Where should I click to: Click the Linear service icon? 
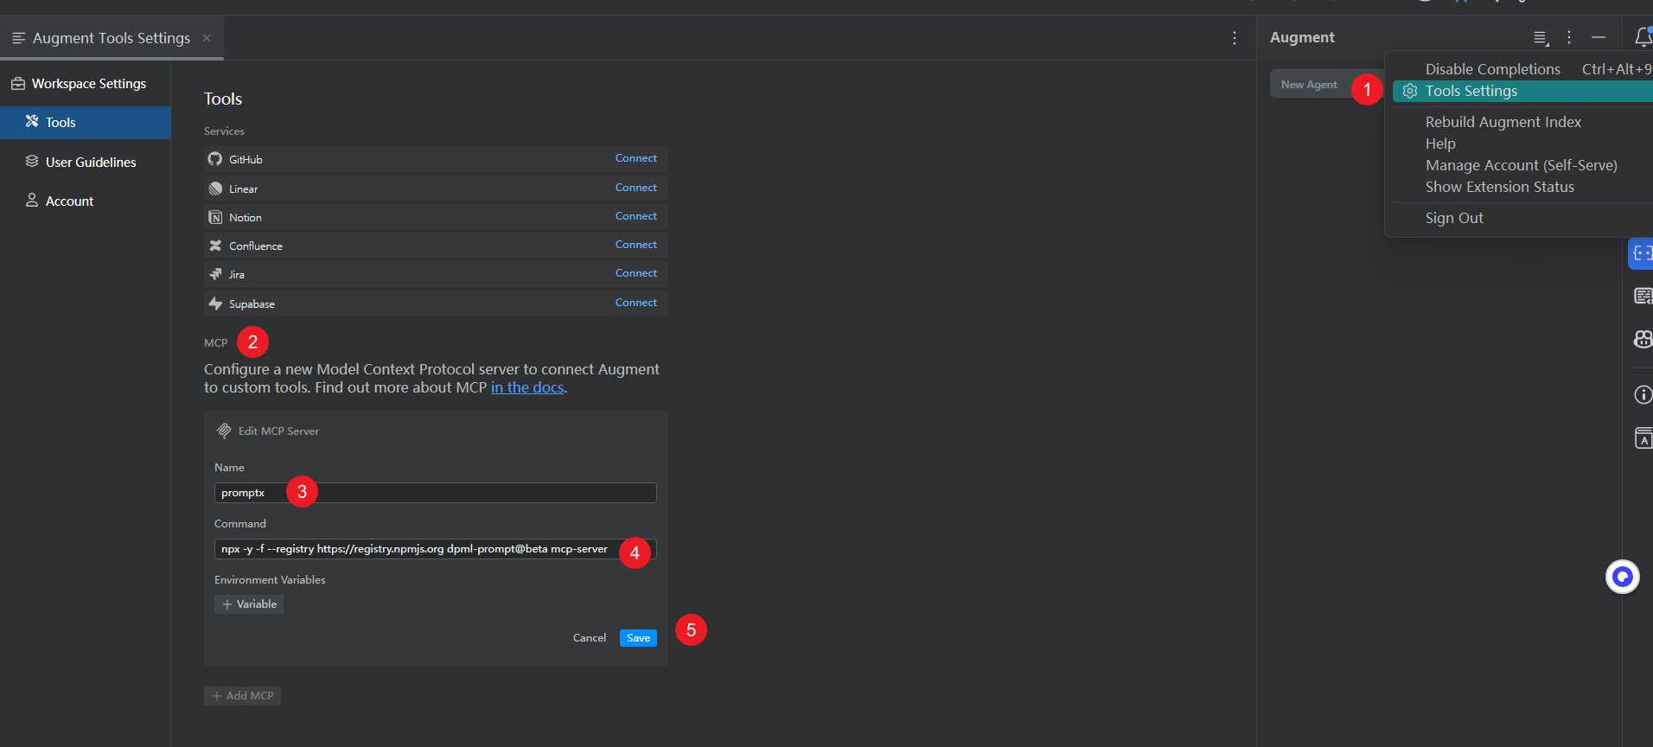215,188
